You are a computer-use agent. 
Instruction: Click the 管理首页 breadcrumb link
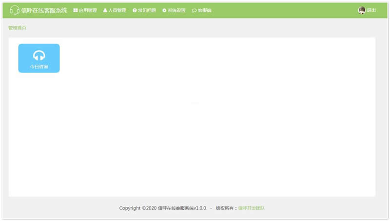[18, 28]
